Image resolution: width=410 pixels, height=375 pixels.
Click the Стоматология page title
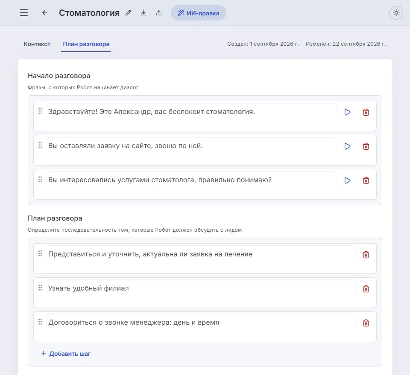click(x=89, y=13)
